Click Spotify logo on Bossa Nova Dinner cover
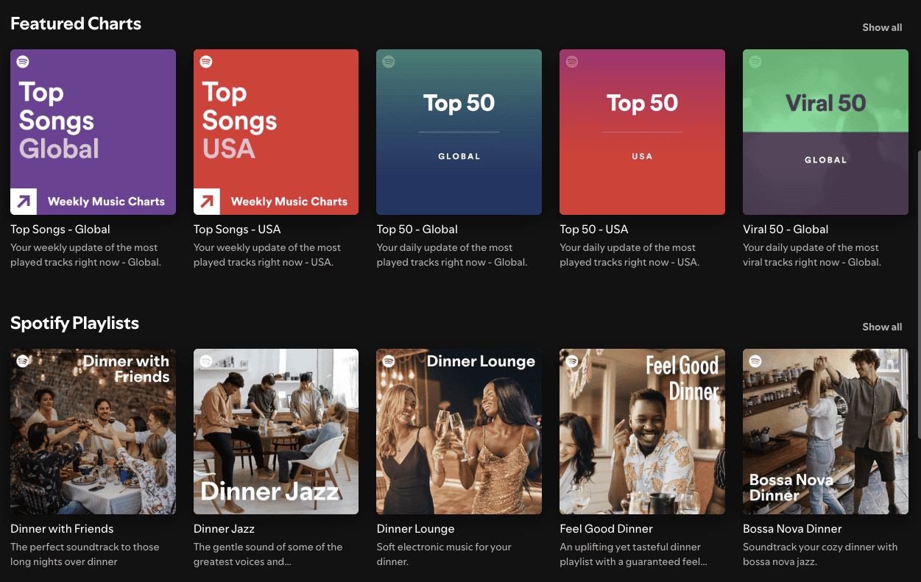The width and height of the screenshot is (921, 582). 755,361
